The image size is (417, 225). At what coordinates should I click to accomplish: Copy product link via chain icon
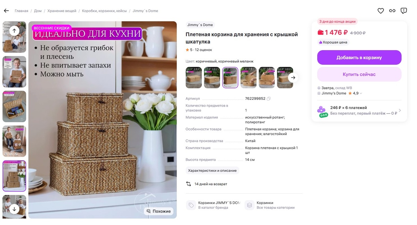tap(392, 11)
